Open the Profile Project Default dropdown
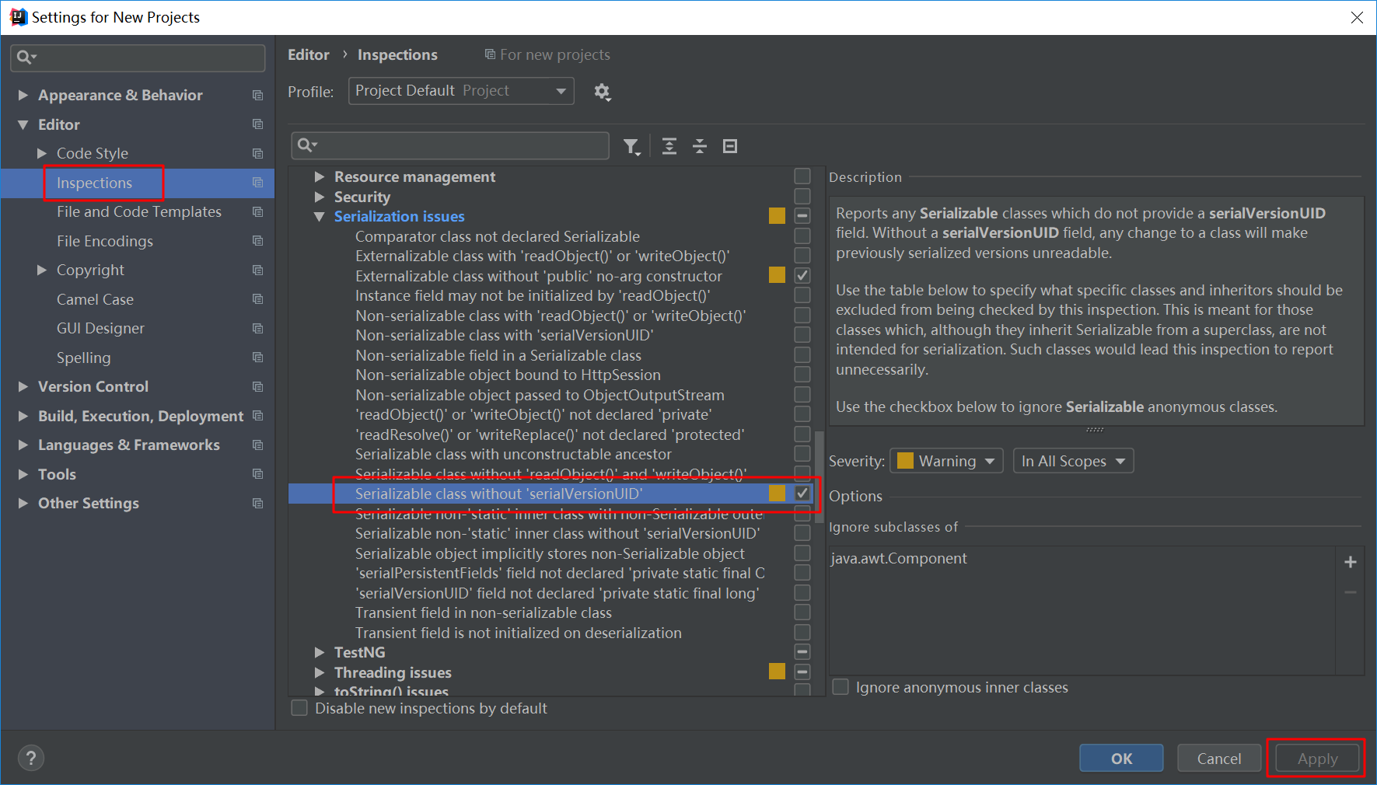The image size is (1377, 785). point(461,91)
